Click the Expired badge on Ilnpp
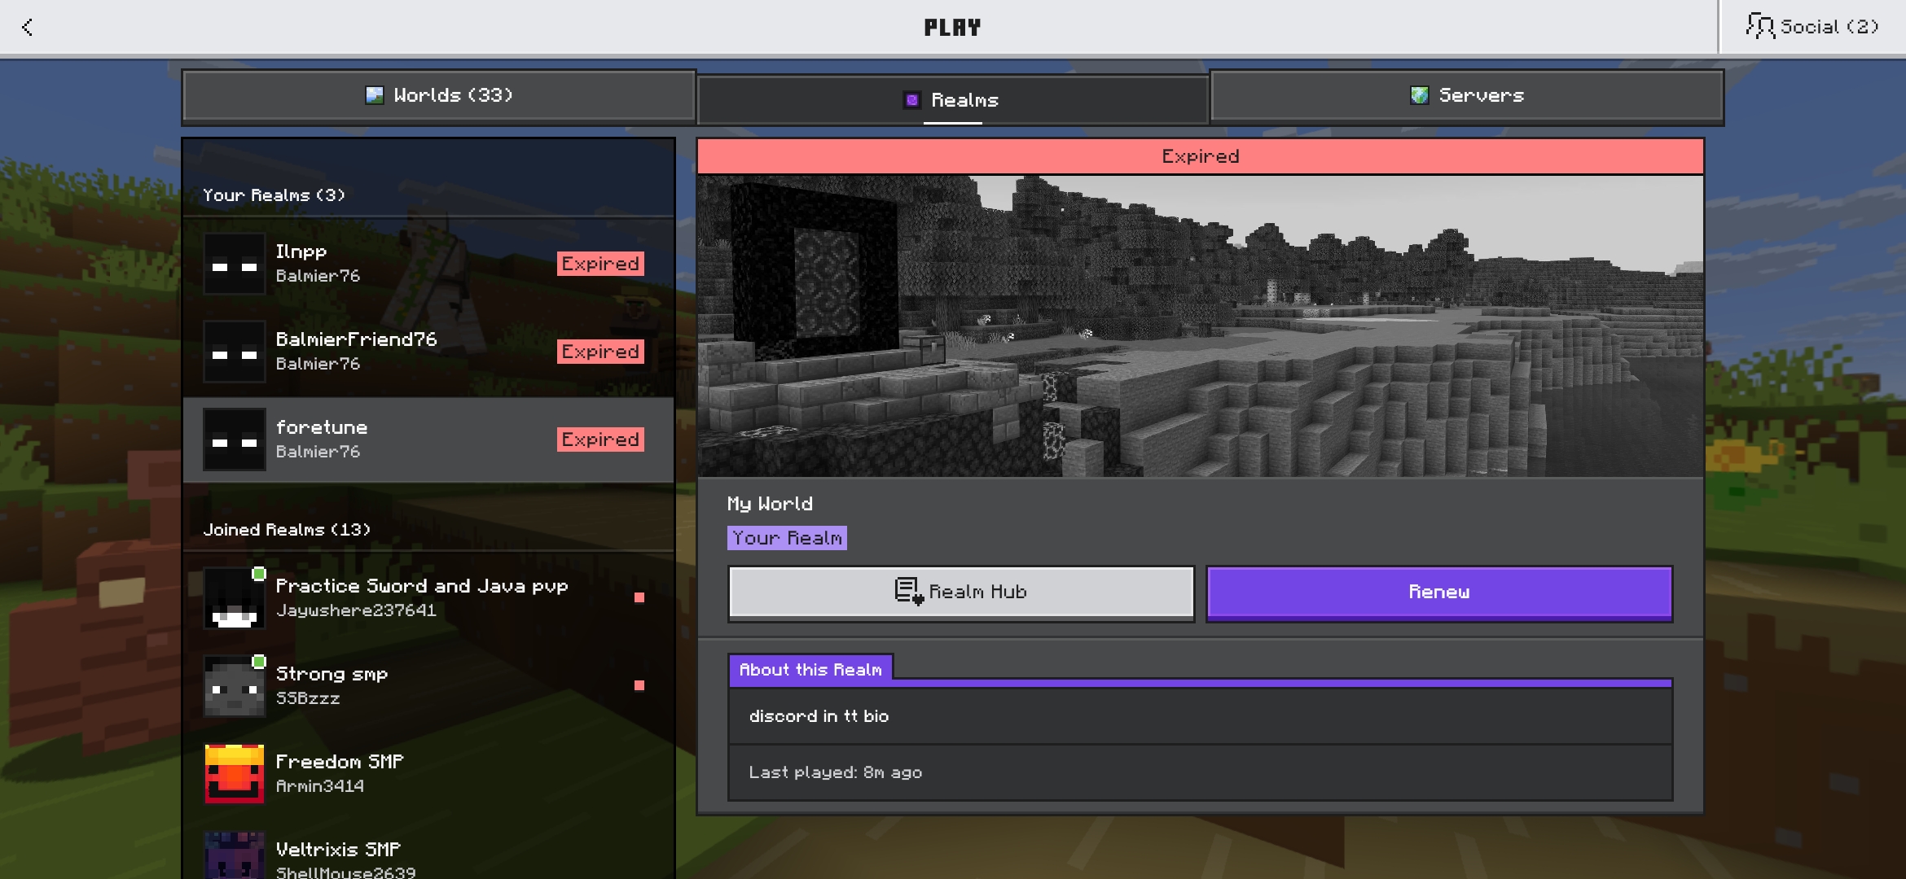Screen dimensions: 1906x879 (600, 264)
